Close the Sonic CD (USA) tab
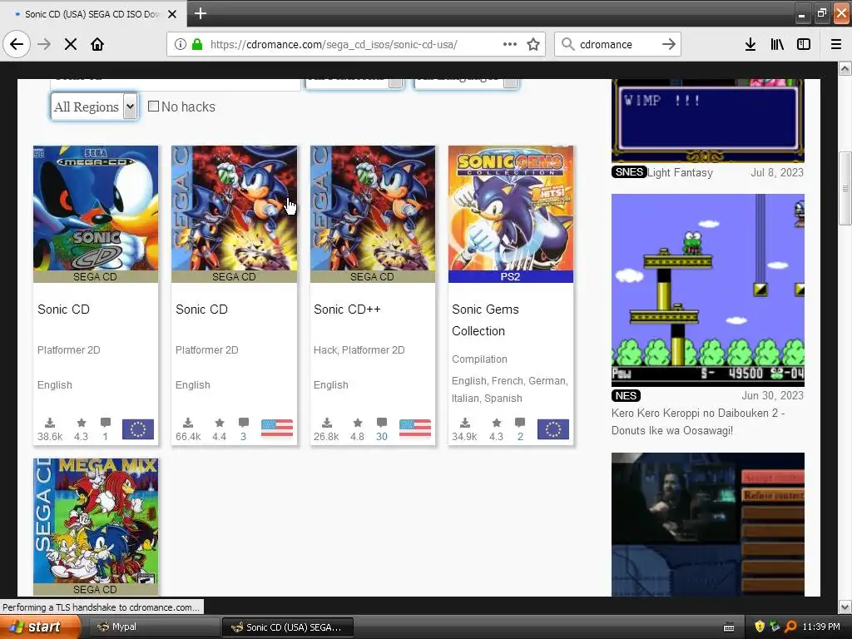 click(x=172, y=14)
